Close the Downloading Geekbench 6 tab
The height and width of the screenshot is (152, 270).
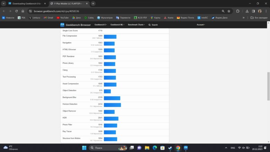(x=45, y=3)
